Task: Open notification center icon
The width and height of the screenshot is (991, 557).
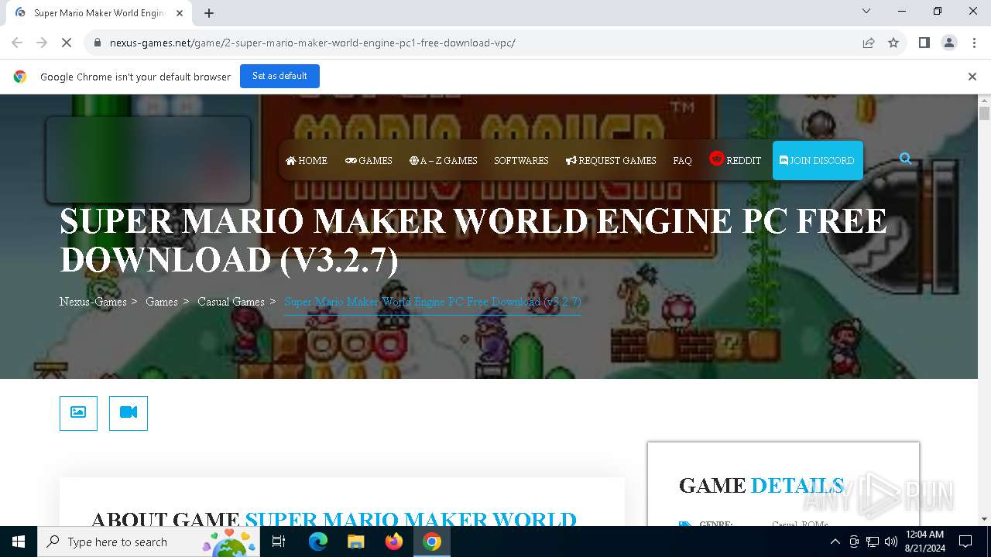Action: [965, 542]
